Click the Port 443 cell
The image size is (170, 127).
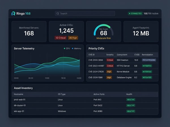click(97, 100)
